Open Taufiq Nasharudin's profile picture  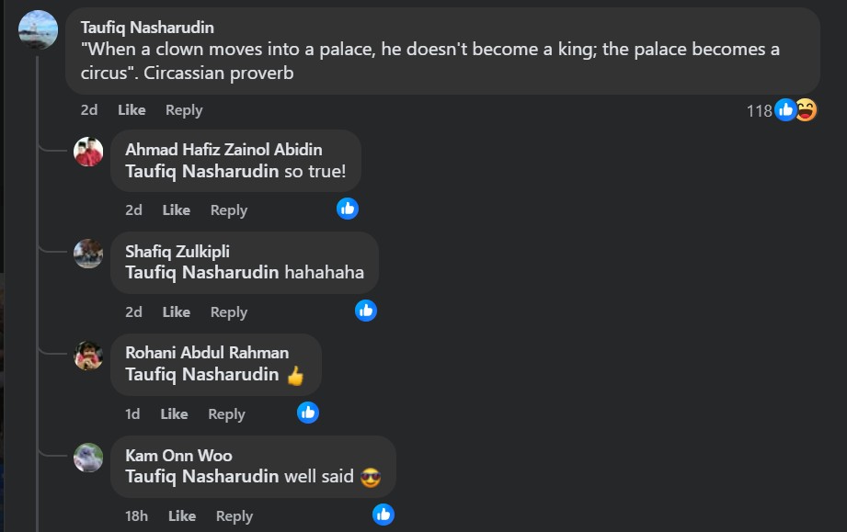pos(39,29)
